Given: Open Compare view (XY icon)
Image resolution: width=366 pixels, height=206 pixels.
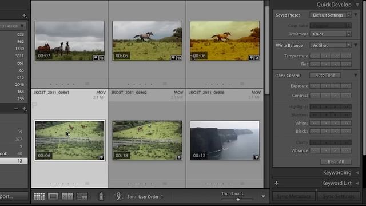Looking at the screenshot, I should (x=67, y=196).
